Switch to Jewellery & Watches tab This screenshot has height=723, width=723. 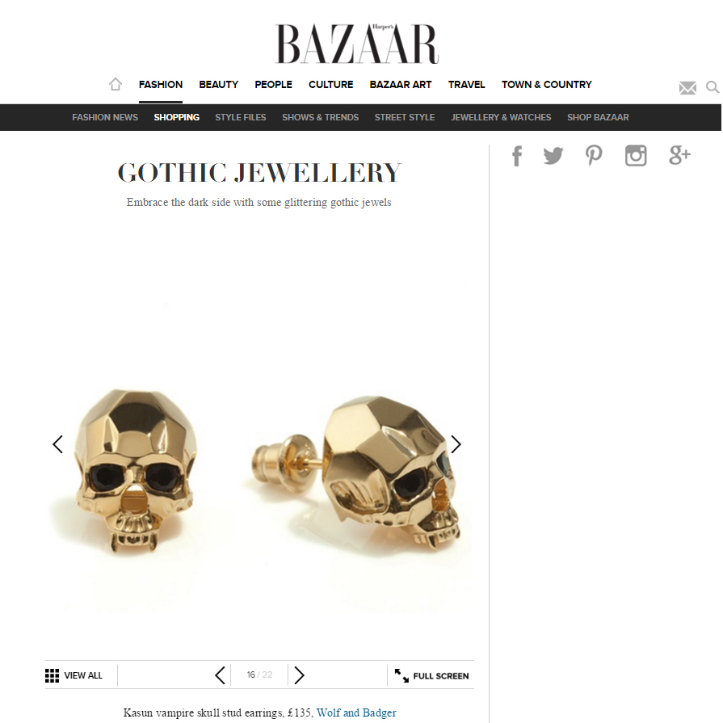(501, 117)
